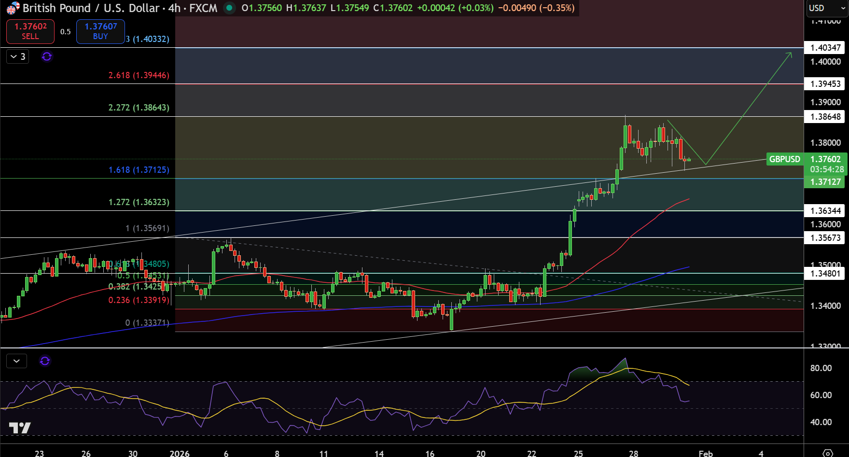Click the 1.40000 price scale value
Screen dimensions: 849x457
point(825,62)
